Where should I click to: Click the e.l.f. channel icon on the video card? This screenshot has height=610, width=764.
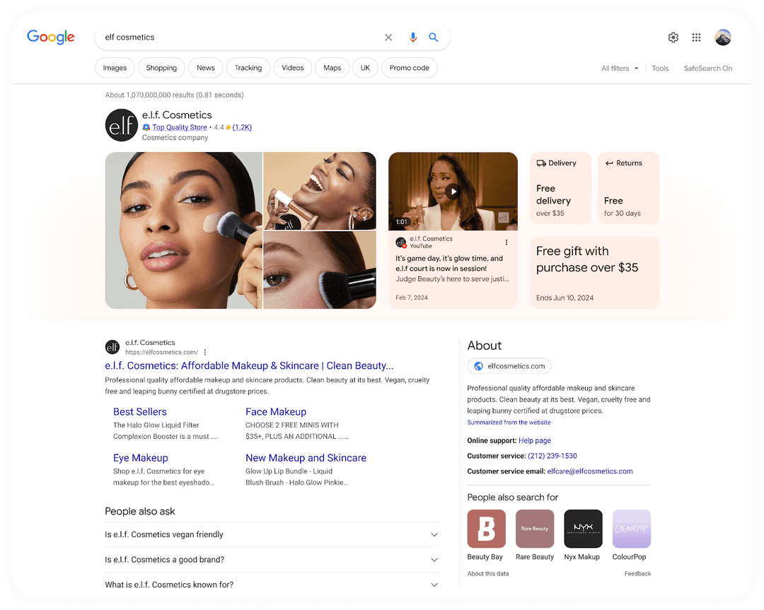(401, 242)
